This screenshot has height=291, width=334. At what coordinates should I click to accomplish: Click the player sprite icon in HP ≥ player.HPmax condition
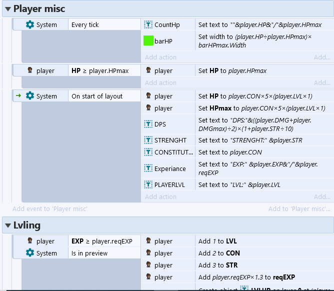click(30, 70)
